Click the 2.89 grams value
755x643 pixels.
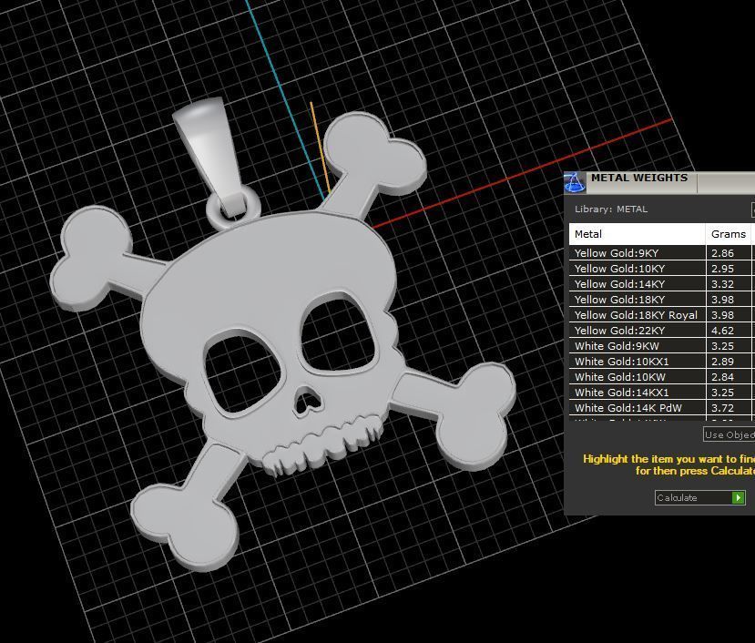coord(723,362)
